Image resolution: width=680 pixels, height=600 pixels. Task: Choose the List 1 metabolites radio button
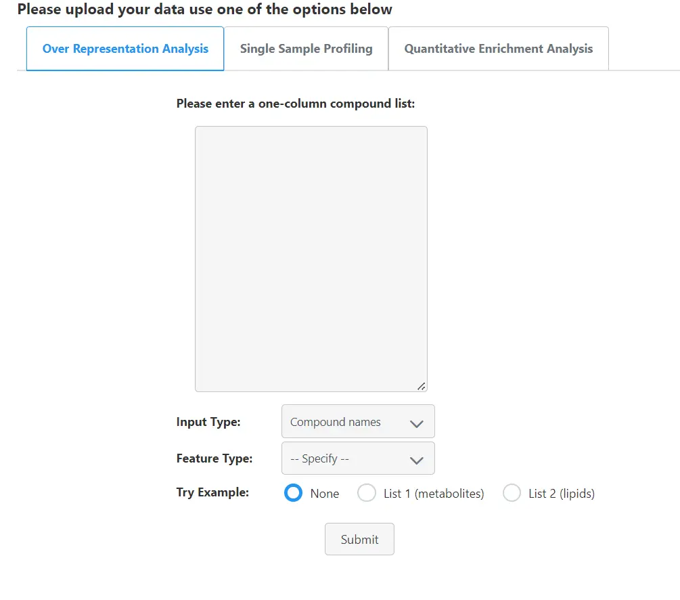coord(367,493)
